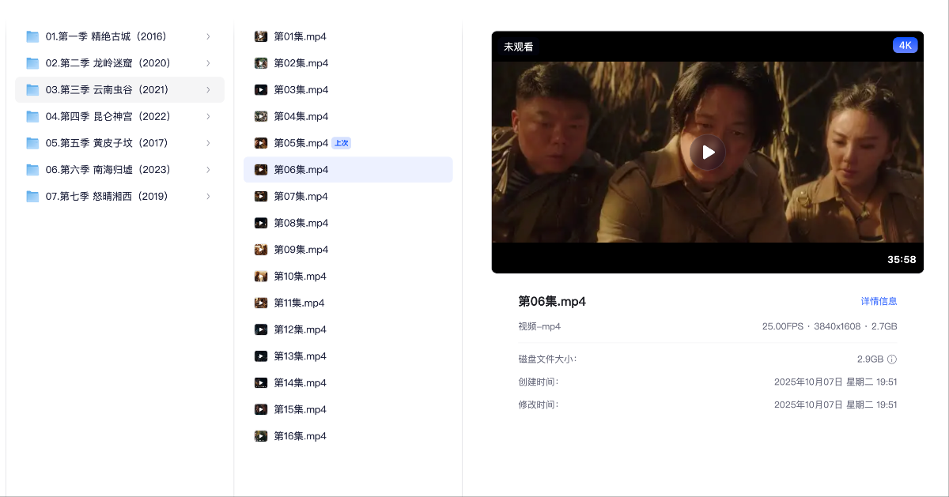
Task: Open the 第五季 黄皮子坟 folder
Action: pos(107,143)
